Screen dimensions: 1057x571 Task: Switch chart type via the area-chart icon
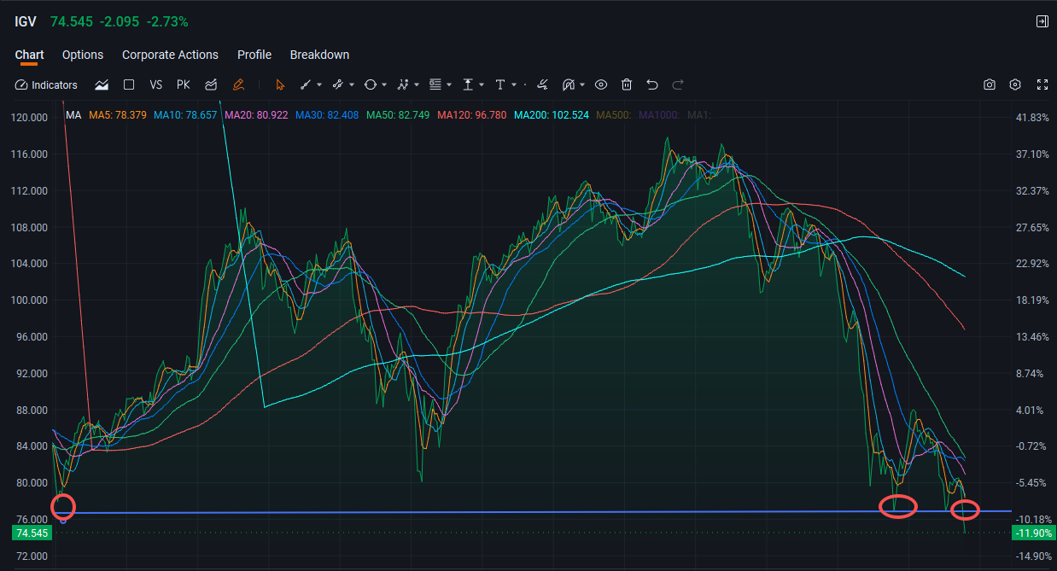tap(102, 84)
